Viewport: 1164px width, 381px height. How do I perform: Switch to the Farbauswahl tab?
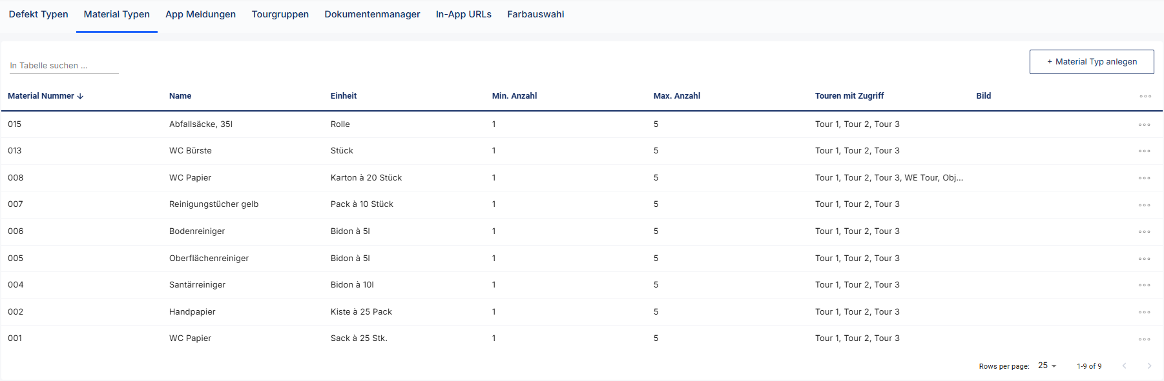coord(535,14)
